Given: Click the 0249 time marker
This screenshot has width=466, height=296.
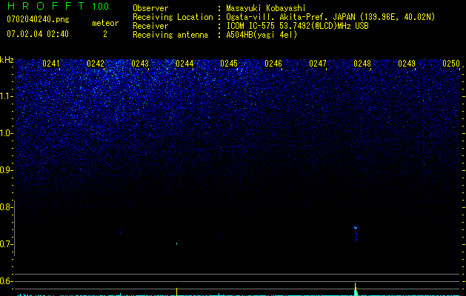Looking at the screenshot, I should point(407,64).
